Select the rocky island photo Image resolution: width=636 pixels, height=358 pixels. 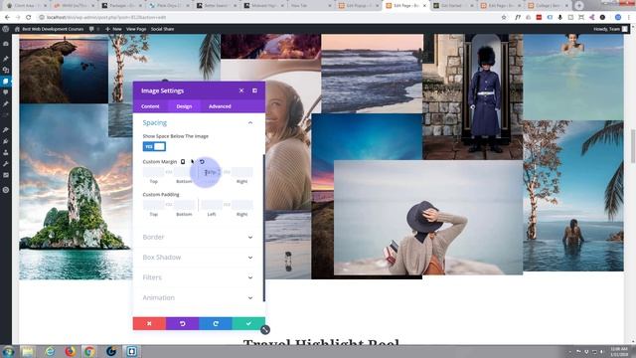pos(76,192)
